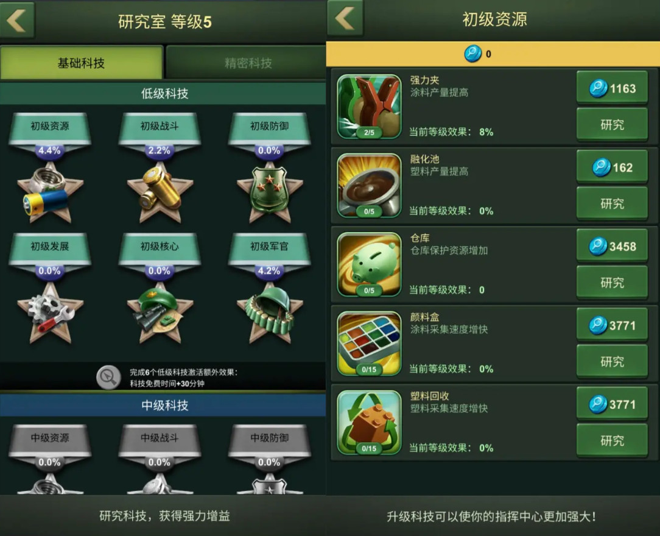Select the 初级核心 beret and binoculars icon
This screenshot has height=536, width=660.
click(x=160, y=313)
